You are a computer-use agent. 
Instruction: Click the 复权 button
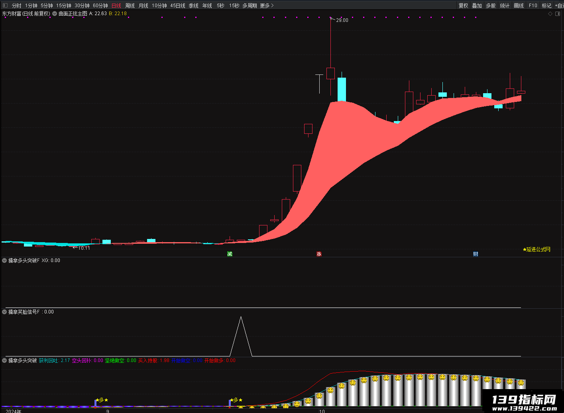click(463, 6)
